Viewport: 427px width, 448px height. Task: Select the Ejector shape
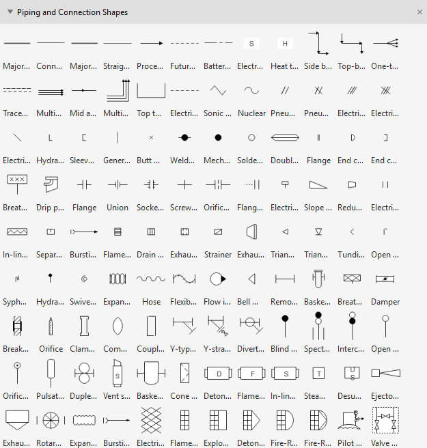385,373
